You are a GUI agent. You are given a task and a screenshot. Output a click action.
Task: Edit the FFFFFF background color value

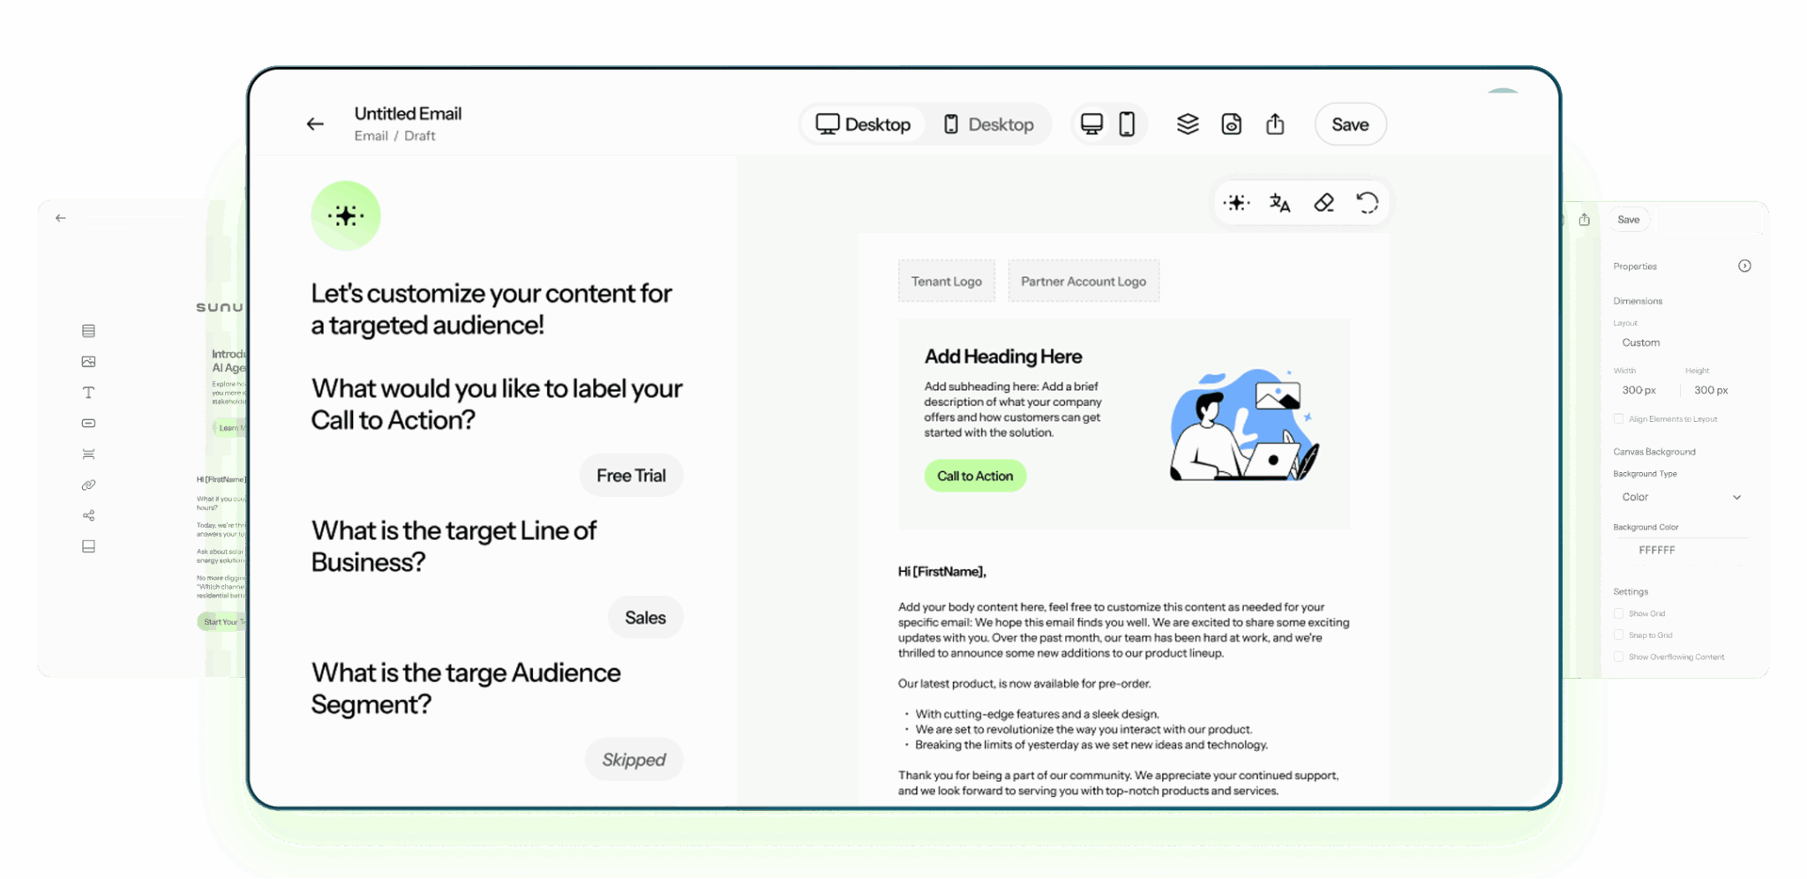(x=1656, y=549)
